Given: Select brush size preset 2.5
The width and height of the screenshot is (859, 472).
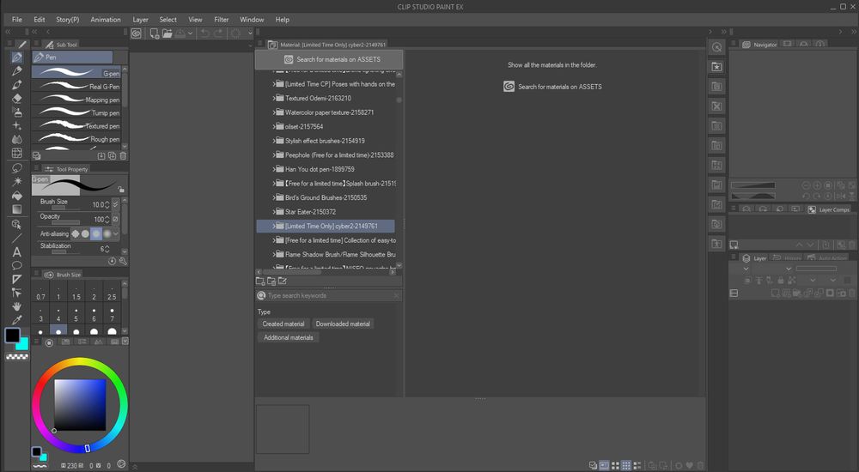Looking at the screenshot, I should pos(112,293).
